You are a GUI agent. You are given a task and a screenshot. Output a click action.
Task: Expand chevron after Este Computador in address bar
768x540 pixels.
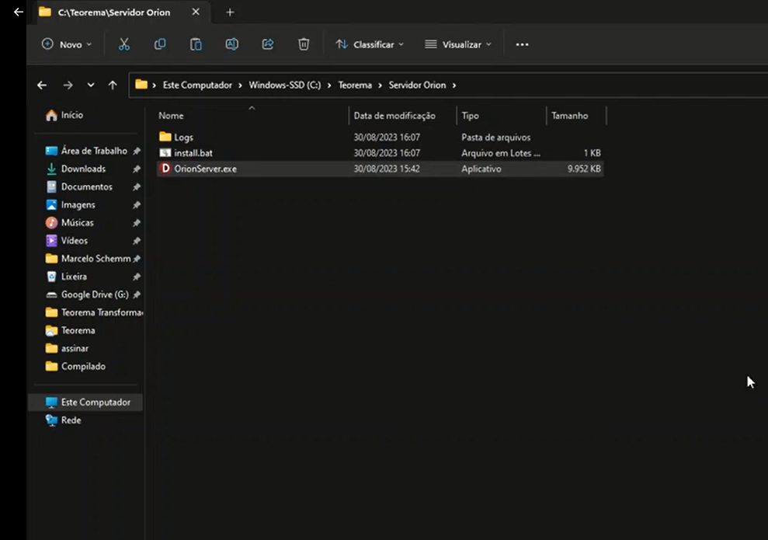[240, 85]
